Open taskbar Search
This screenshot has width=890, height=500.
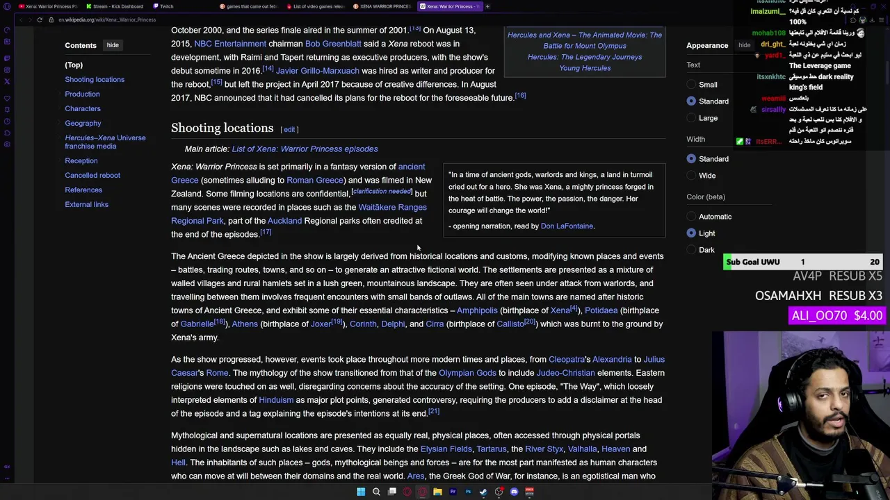click(376, 492)
